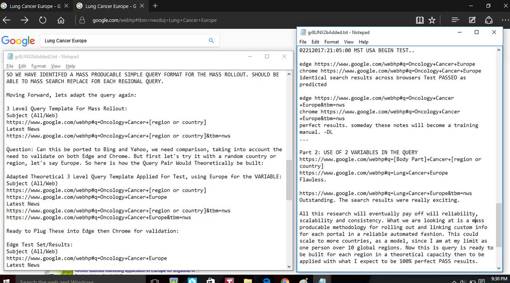Open Edge from the taskbar
Image resolution: width=510 pixels, height=283 pixels.
point(267,280)
